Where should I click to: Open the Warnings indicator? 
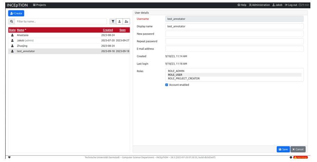pos(301,157)
